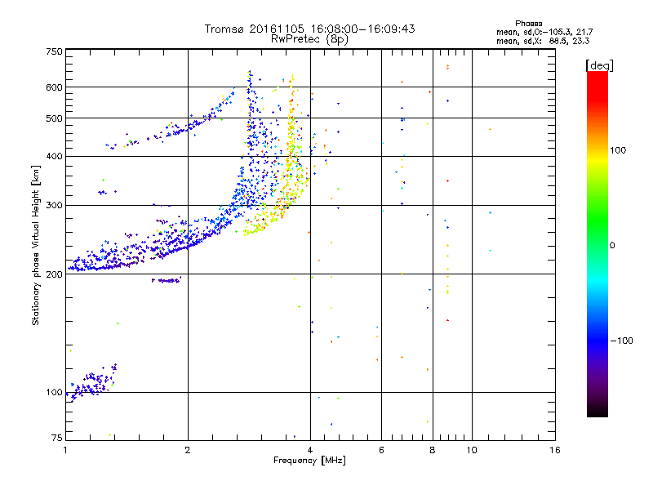Select the "100" km tick on height axis
Screen dimensions: 653x490
(x=54, y=392)
